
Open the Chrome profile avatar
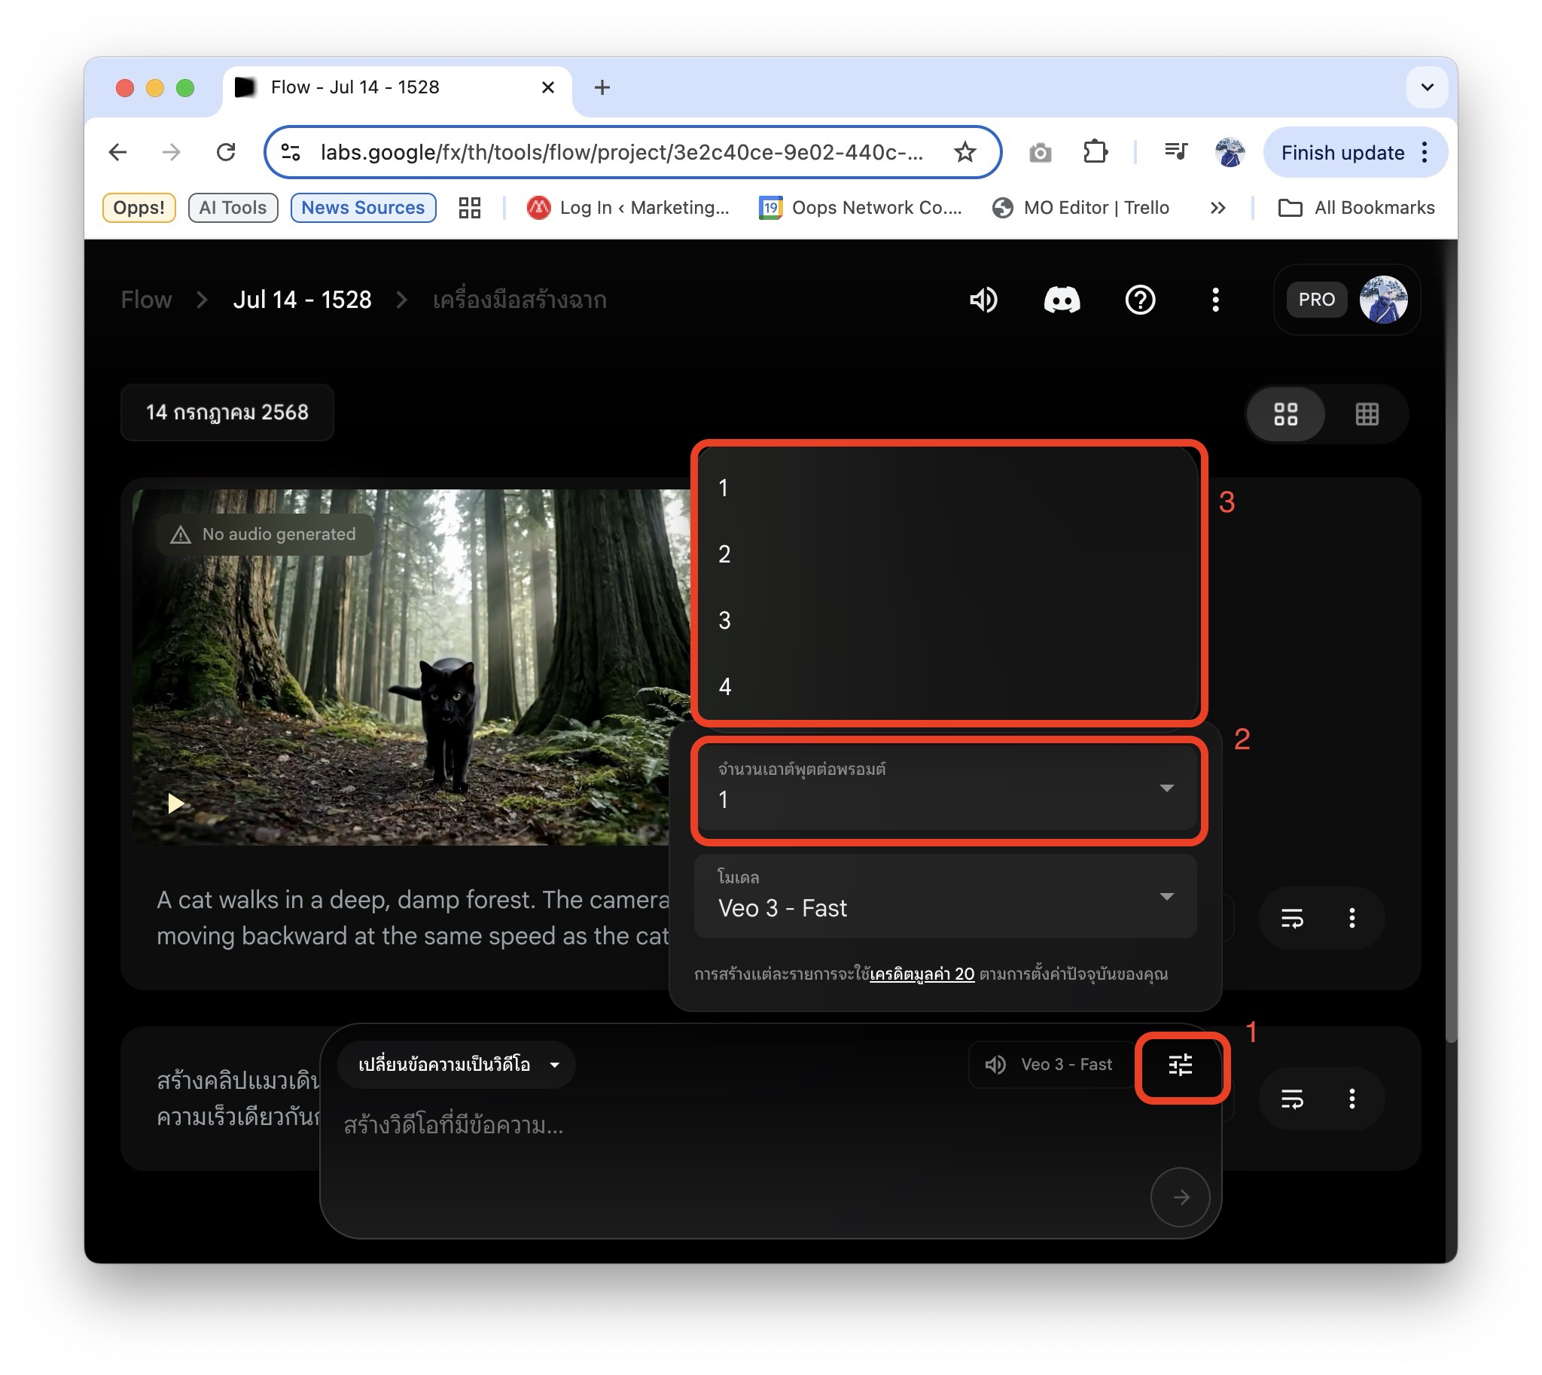(1230, 153)
